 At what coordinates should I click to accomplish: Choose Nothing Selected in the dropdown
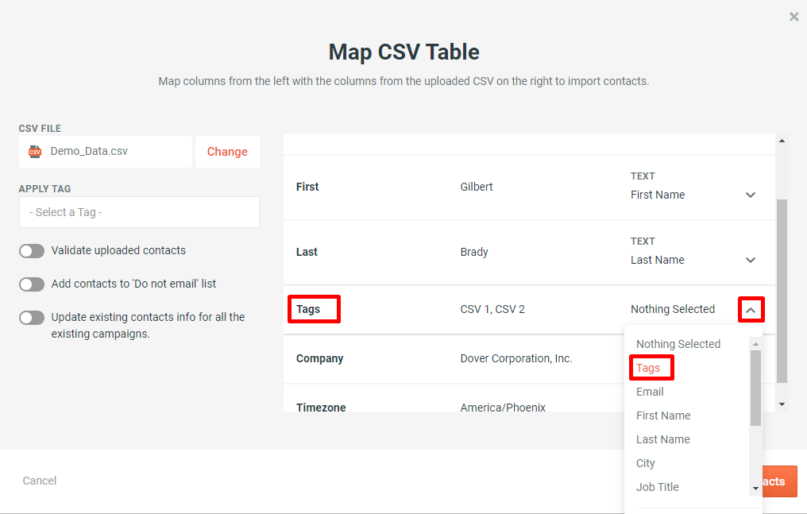[678, 343]
